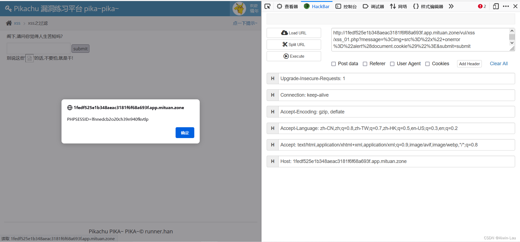
Task: Confirm the alert with 确定 button
Action: tap(185, 133)
